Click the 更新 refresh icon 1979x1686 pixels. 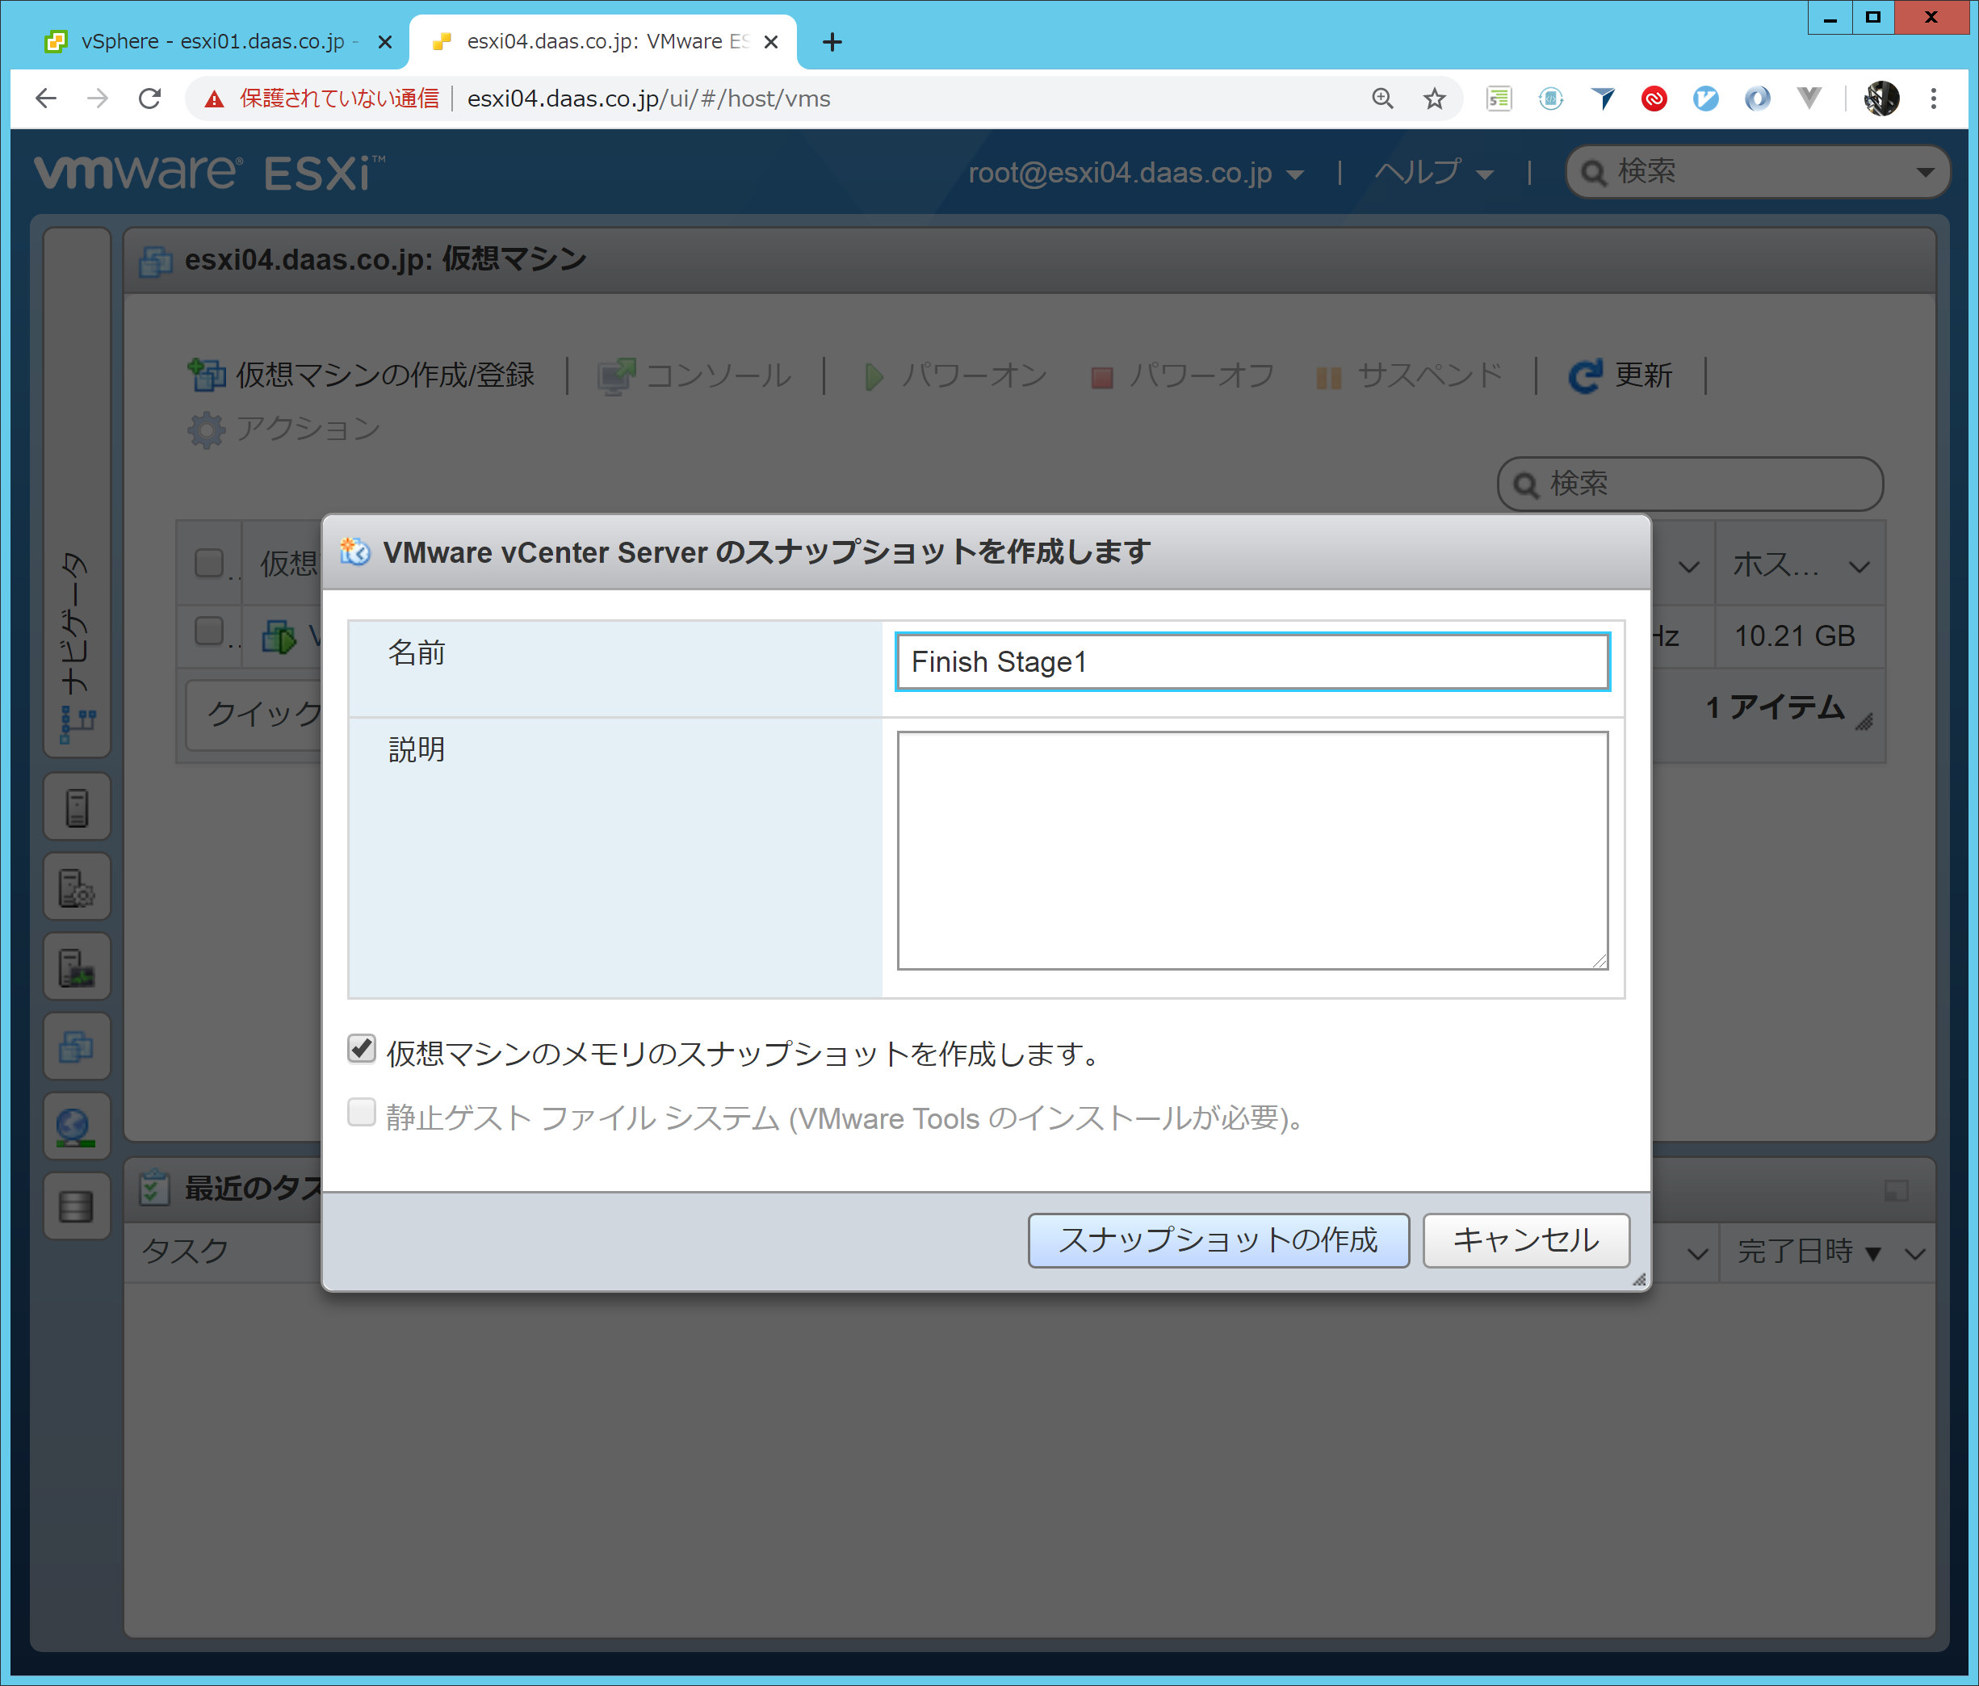click(x=1584, y=375)
